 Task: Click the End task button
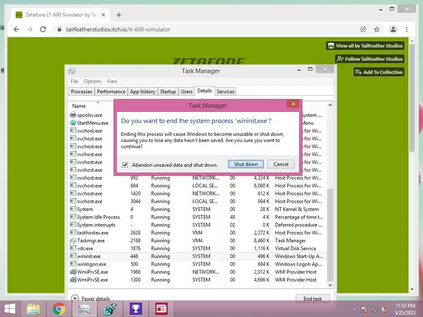coord(313,298)
